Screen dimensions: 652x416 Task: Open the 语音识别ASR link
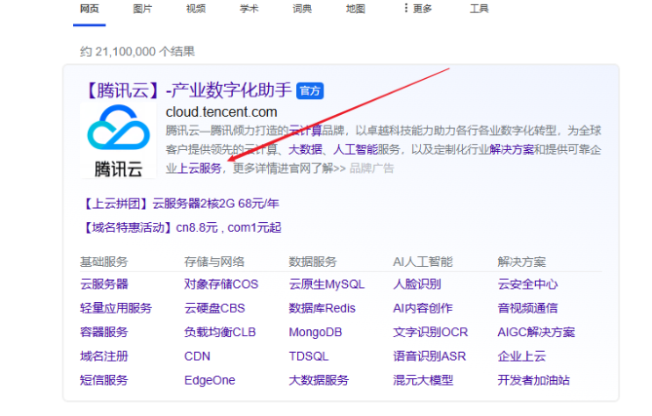(x=430, y=357)
